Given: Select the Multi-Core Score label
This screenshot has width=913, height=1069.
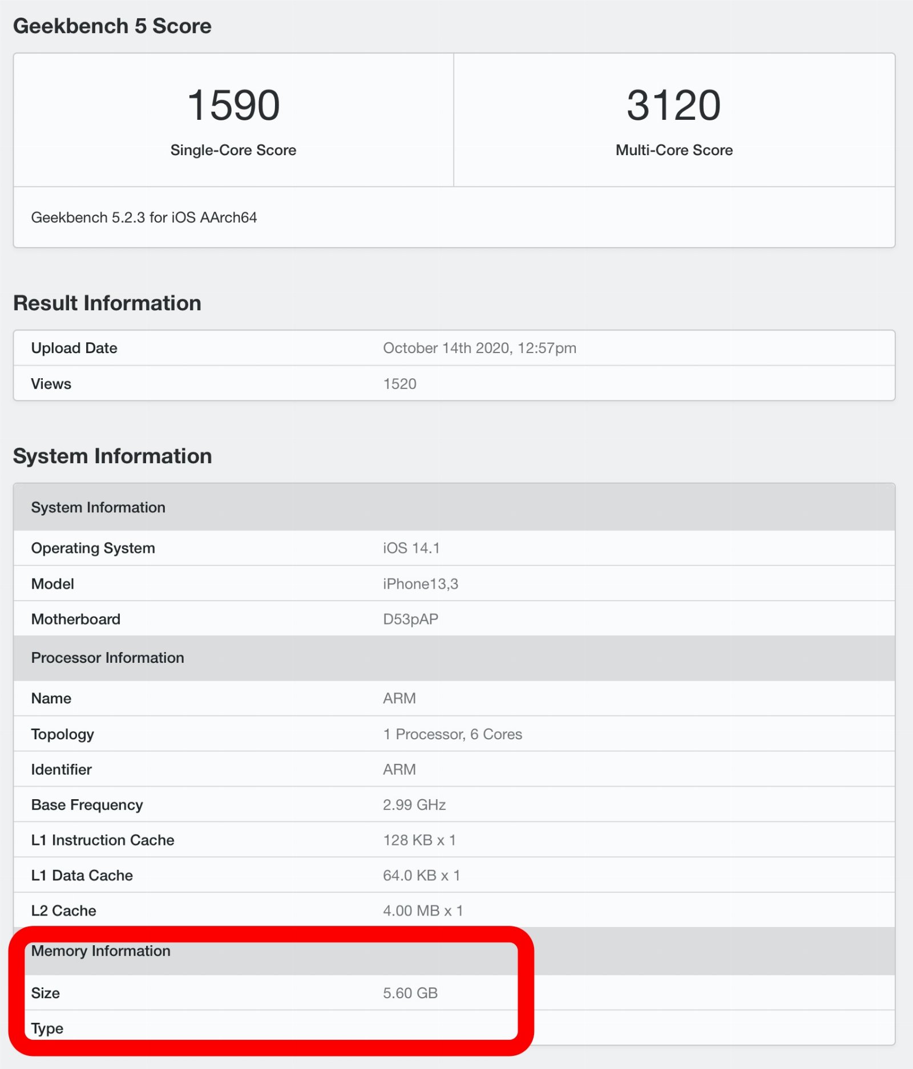Looking at the screenshot, I should [674, 150].
